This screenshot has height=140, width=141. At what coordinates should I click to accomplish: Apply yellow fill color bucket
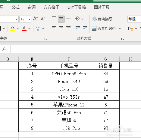[12, 28]
